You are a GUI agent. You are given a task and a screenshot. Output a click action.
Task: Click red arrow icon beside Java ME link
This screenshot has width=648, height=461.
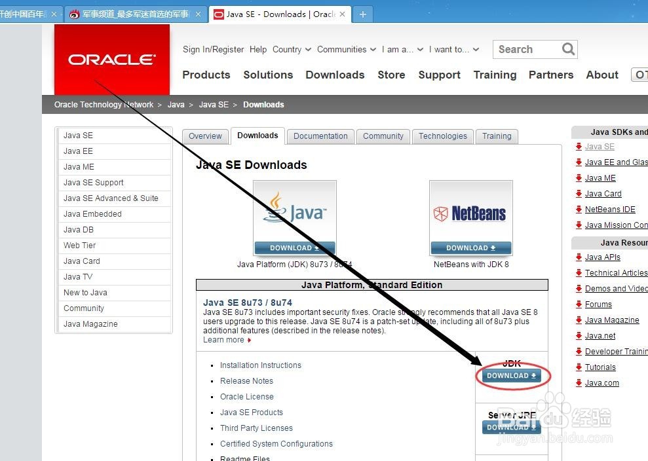(579, 178)
